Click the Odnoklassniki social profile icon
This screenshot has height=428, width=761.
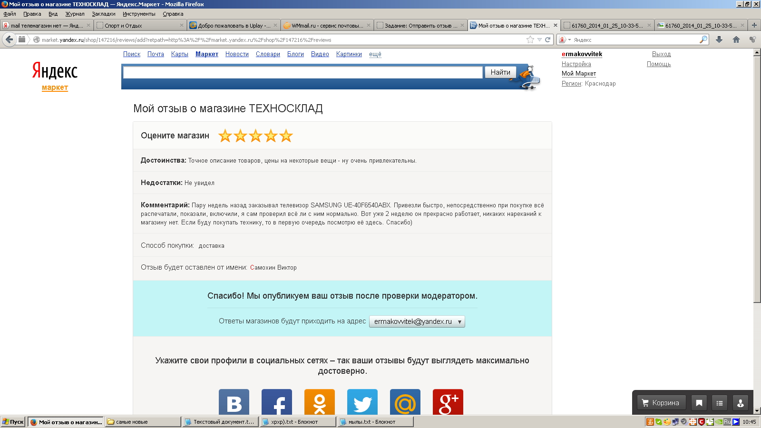(320, 402)
